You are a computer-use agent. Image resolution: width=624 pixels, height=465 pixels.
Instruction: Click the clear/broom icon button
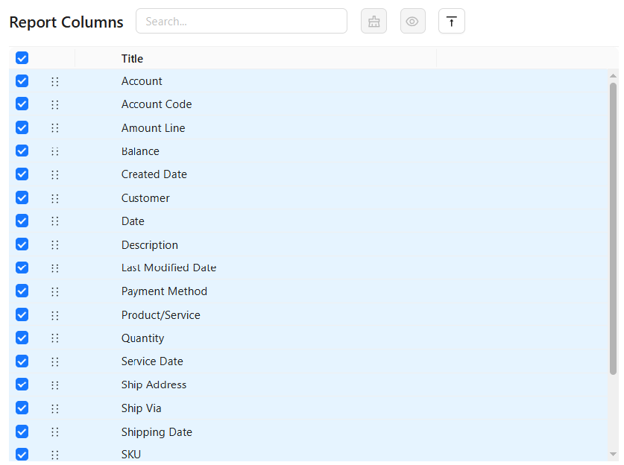[374, 21]
